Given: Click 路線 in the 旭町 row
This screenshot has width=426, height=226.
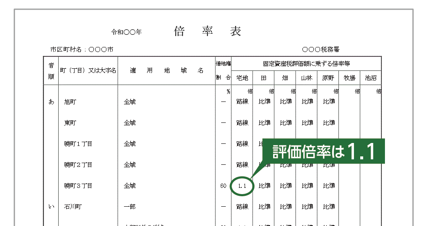Looking at the screenshot, I should pyautogui.click(x=243, y=102).
